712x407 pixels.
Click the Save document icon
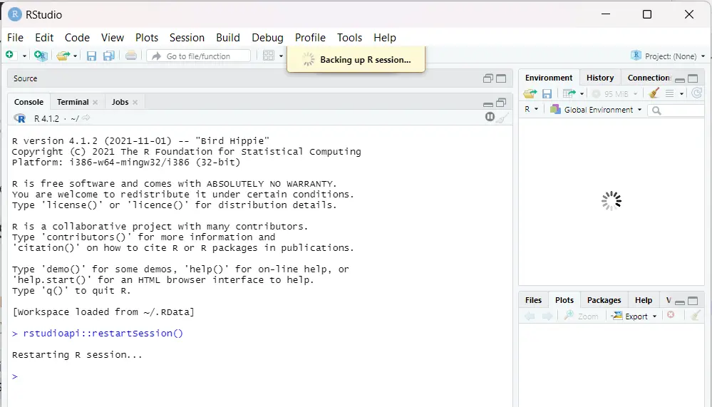click(91, 56)
